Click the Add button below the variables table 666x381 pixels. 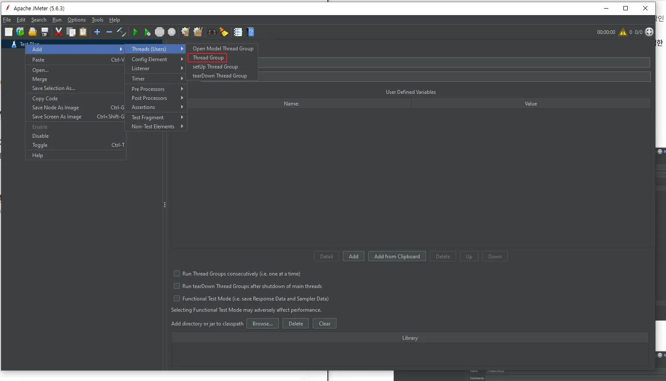354,257
